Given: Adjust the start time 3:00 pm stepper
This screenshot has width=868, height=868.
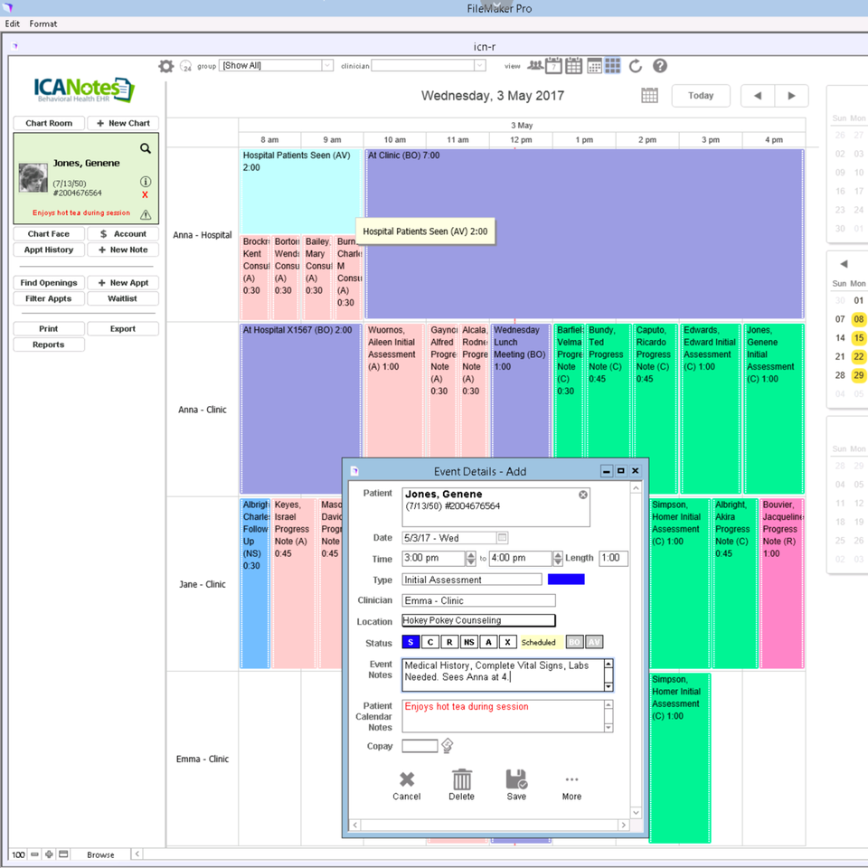Looking at the screenshot, I should click(x=470, y=558).
